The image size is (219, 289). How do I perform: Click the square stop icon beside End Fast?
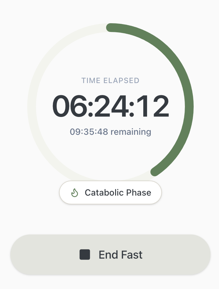click(x=85, y=255)
